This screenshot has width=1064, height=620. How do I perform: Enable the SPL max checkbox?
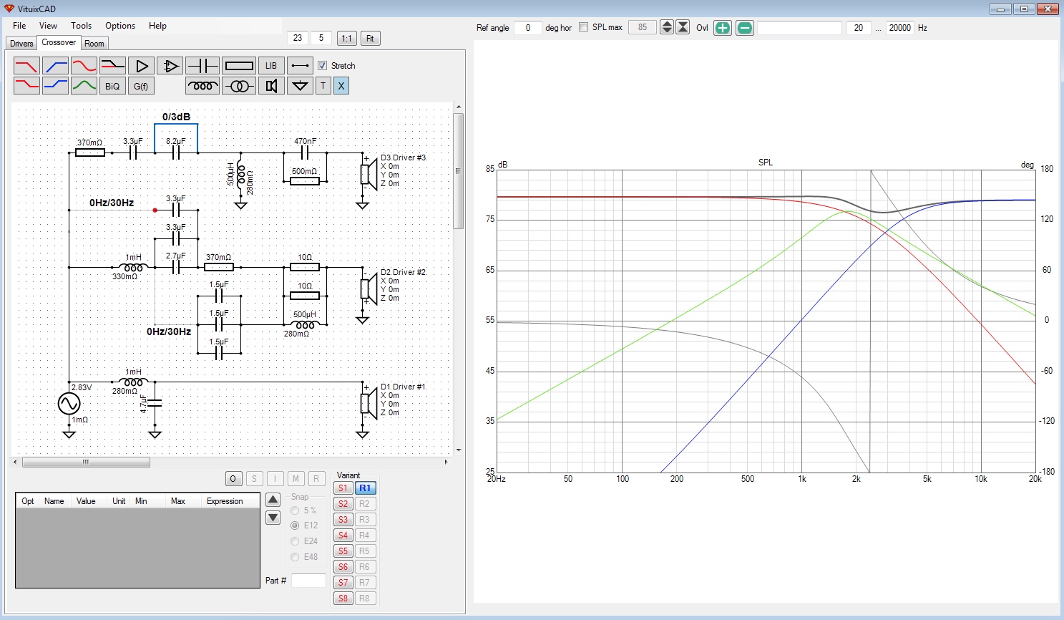[583, 27]
